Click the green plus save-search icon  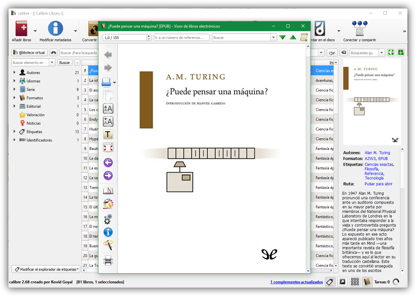401,53
